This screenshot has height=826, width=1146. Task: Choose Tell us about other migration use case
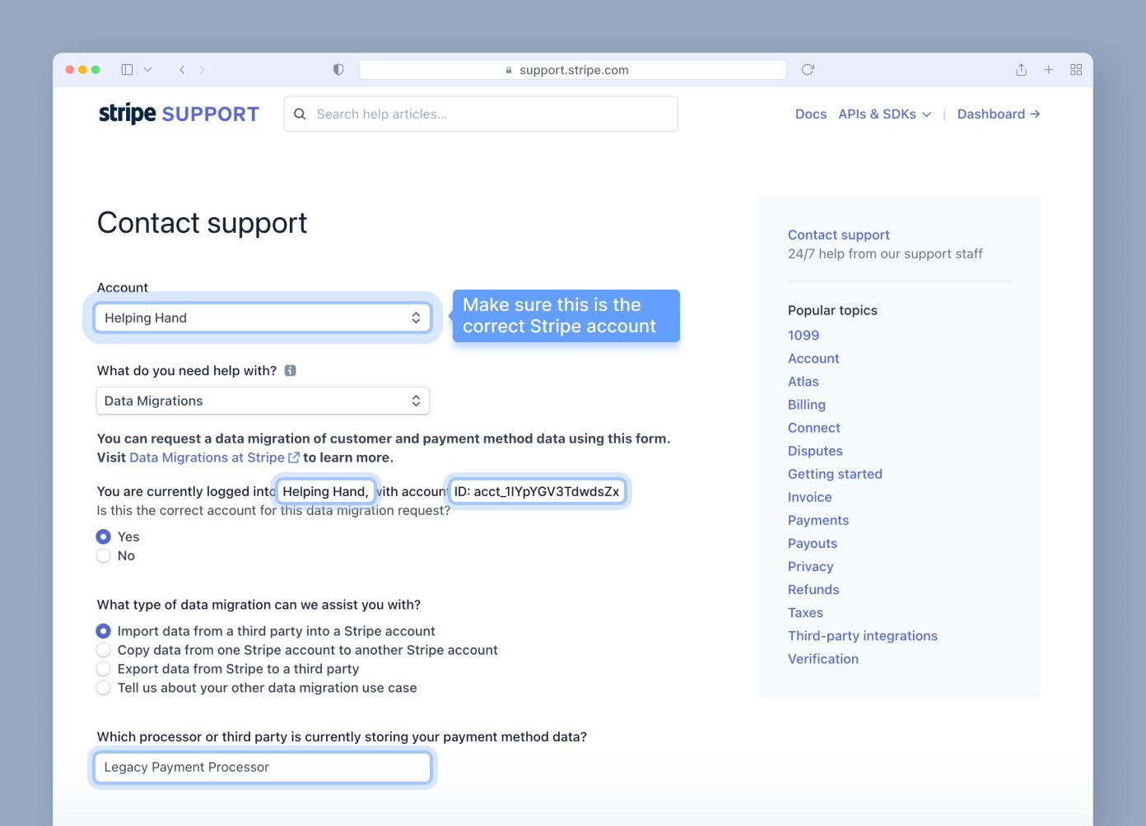tap(104, 688)
